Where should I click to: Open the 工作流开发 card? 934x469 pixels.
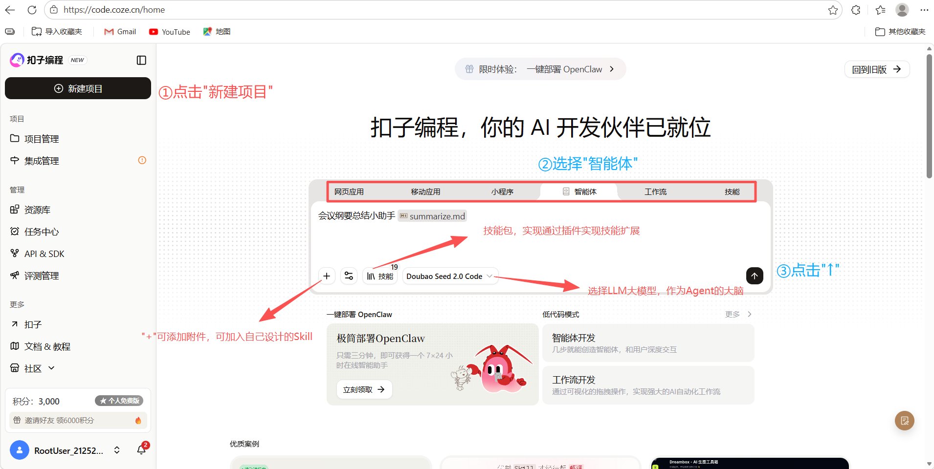pos(648,385)
